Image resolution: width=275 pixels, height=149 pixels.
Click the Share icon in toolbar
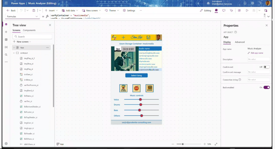(239, 10)
